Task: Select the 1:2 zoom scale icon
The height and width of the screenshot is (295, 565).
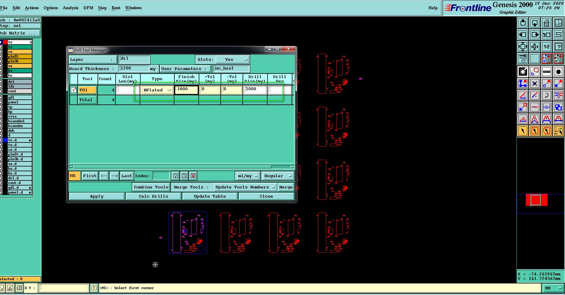Action: click(546, 47)
